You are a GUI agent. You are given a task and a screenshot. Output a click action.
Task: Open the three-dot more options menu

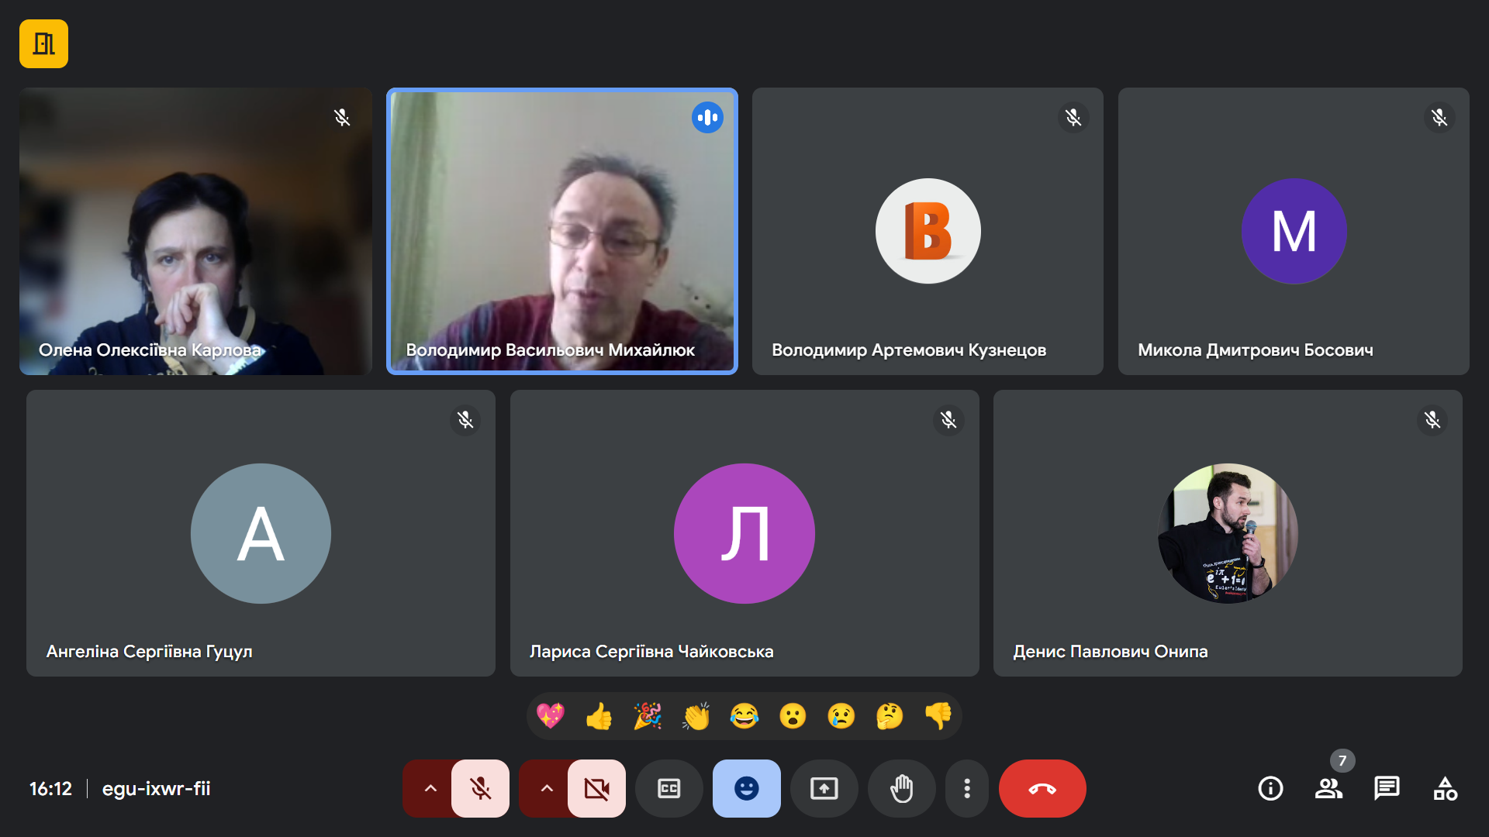tap(966, 788)
